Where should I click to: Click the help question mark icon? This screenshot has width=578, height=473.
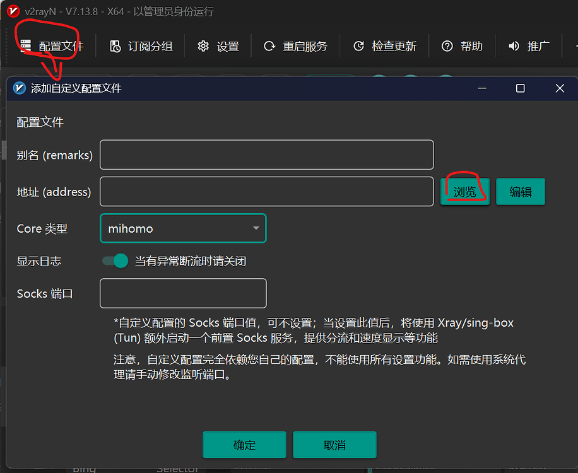point(447,46)
